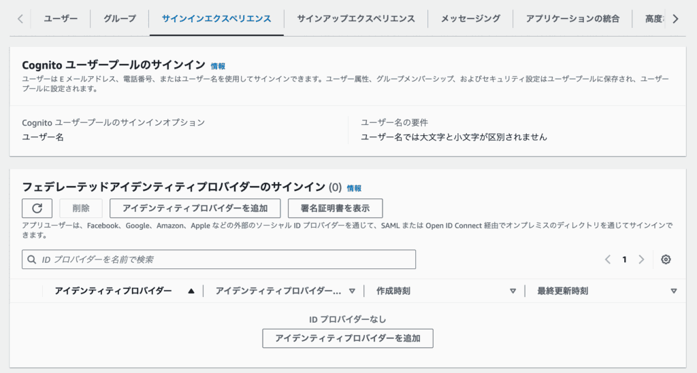Open table preferences gear icon
This screenshot has height=373, width=697.
click(x=666, y=260)
